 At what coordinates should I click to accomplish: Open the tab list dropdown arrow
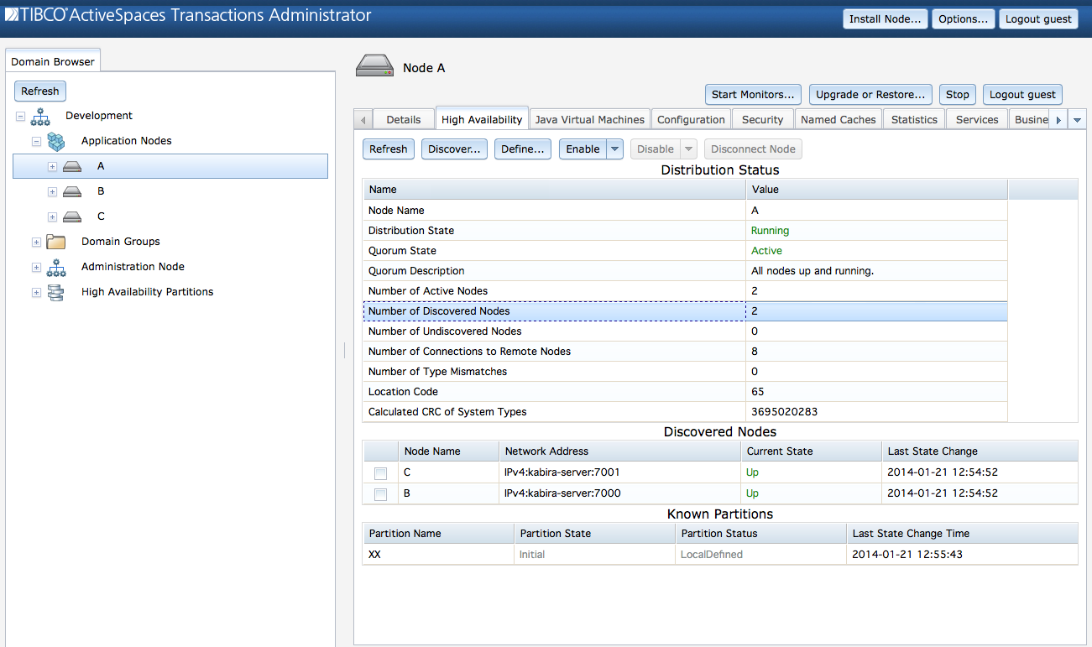1076,120
